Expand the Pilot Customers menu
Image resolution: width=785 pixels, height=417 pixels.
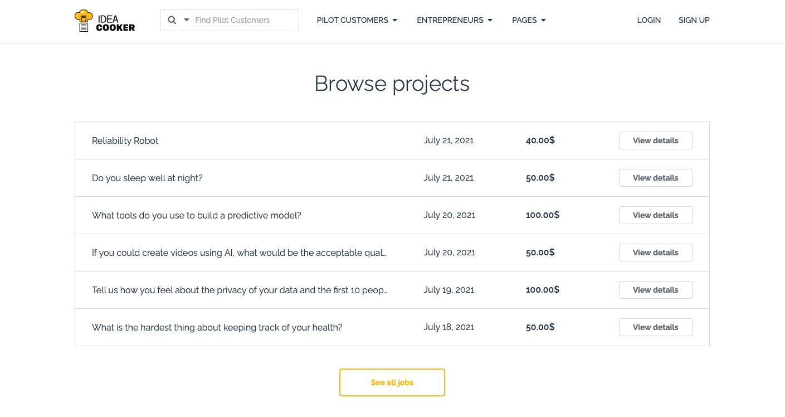pos(357,20)
